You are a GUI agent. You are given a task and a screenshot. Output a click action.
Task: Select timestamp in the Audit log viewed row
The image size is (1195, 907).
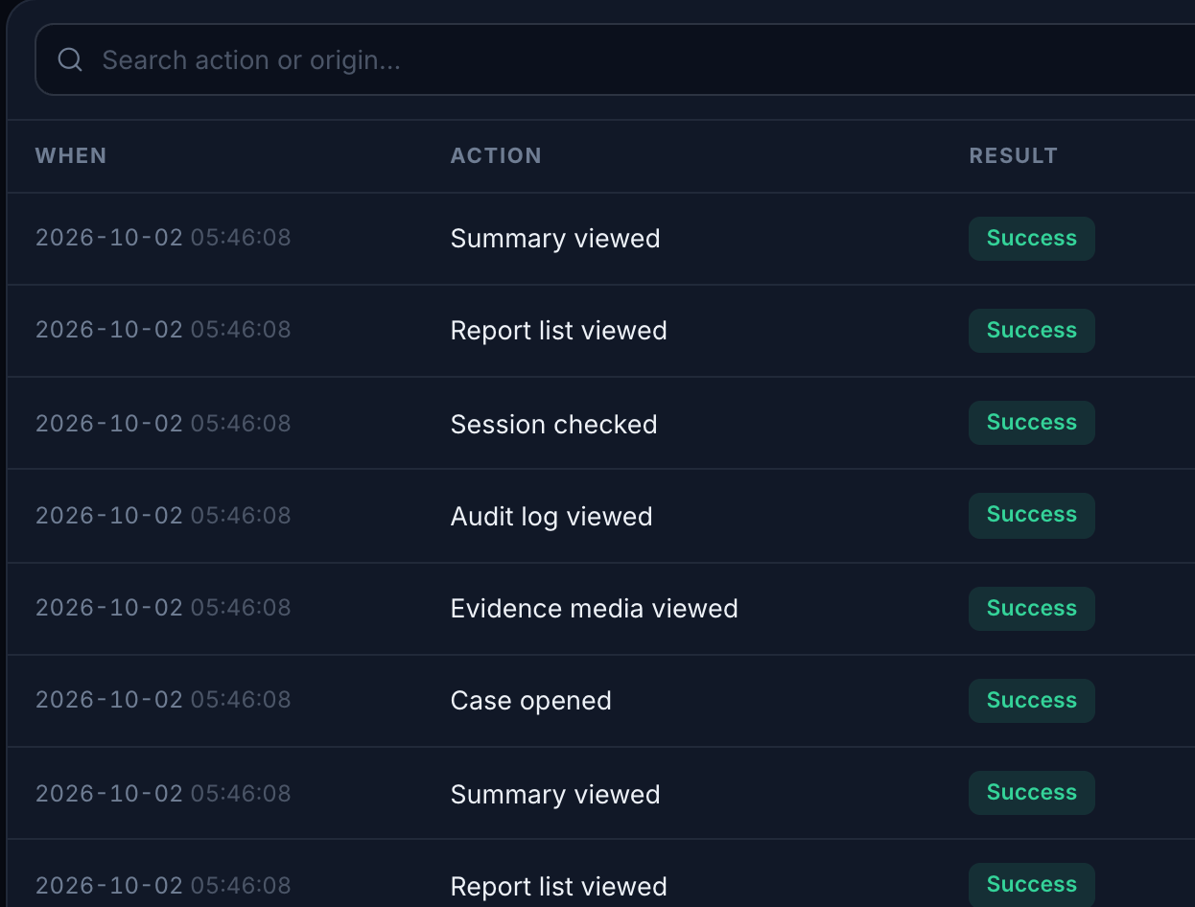pyautogui.click(x=163, y=515)
